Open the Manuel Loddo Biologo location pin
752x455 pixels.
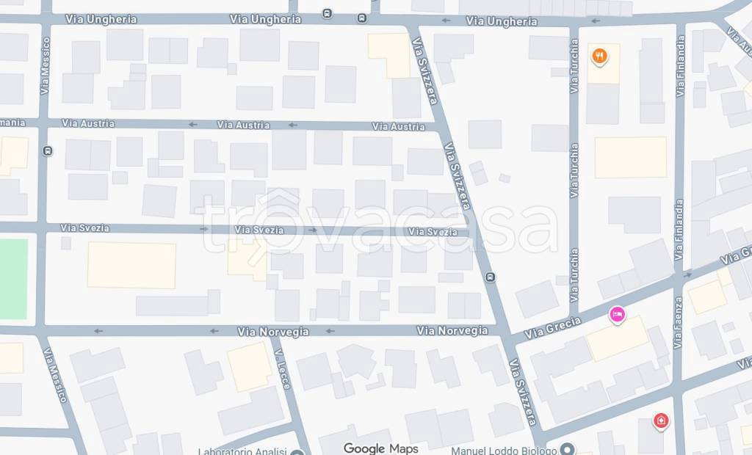(568, 450)
